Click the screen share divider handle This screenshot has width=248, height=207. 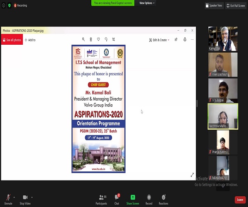pos(197,103)
